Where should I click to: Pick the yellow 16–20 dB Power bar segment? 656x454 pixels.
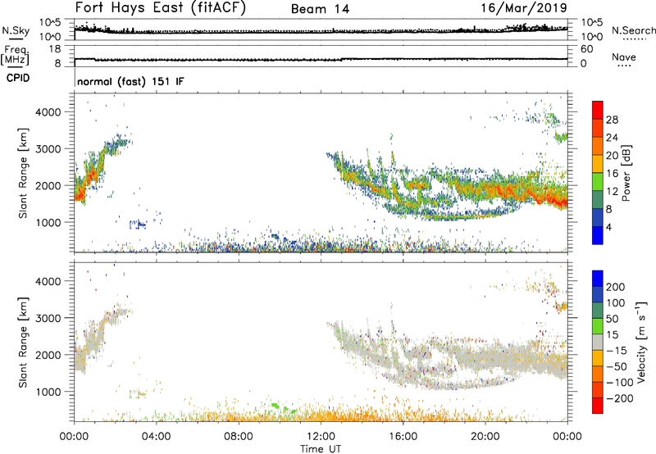click(598, 163)
